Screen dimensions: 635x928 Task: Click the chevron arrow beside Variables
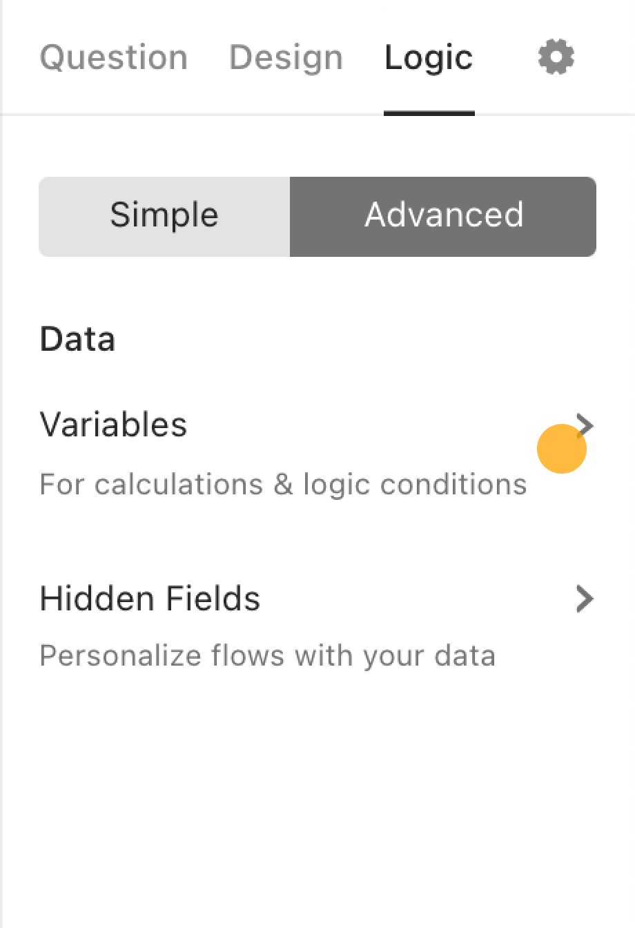point(585,425)
